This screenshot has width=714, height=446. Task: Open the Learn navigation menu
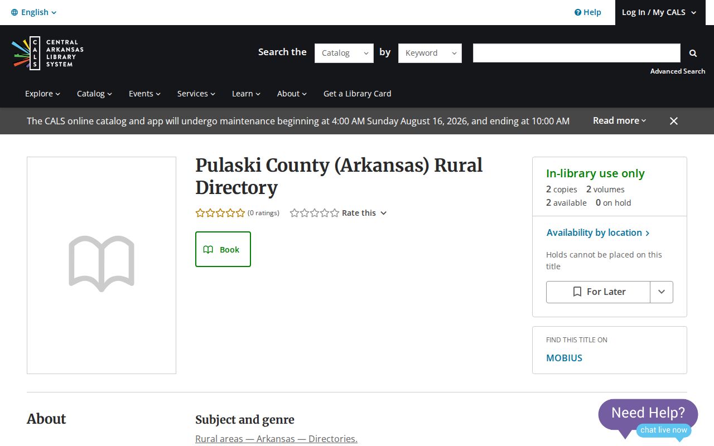click(247, 94)
